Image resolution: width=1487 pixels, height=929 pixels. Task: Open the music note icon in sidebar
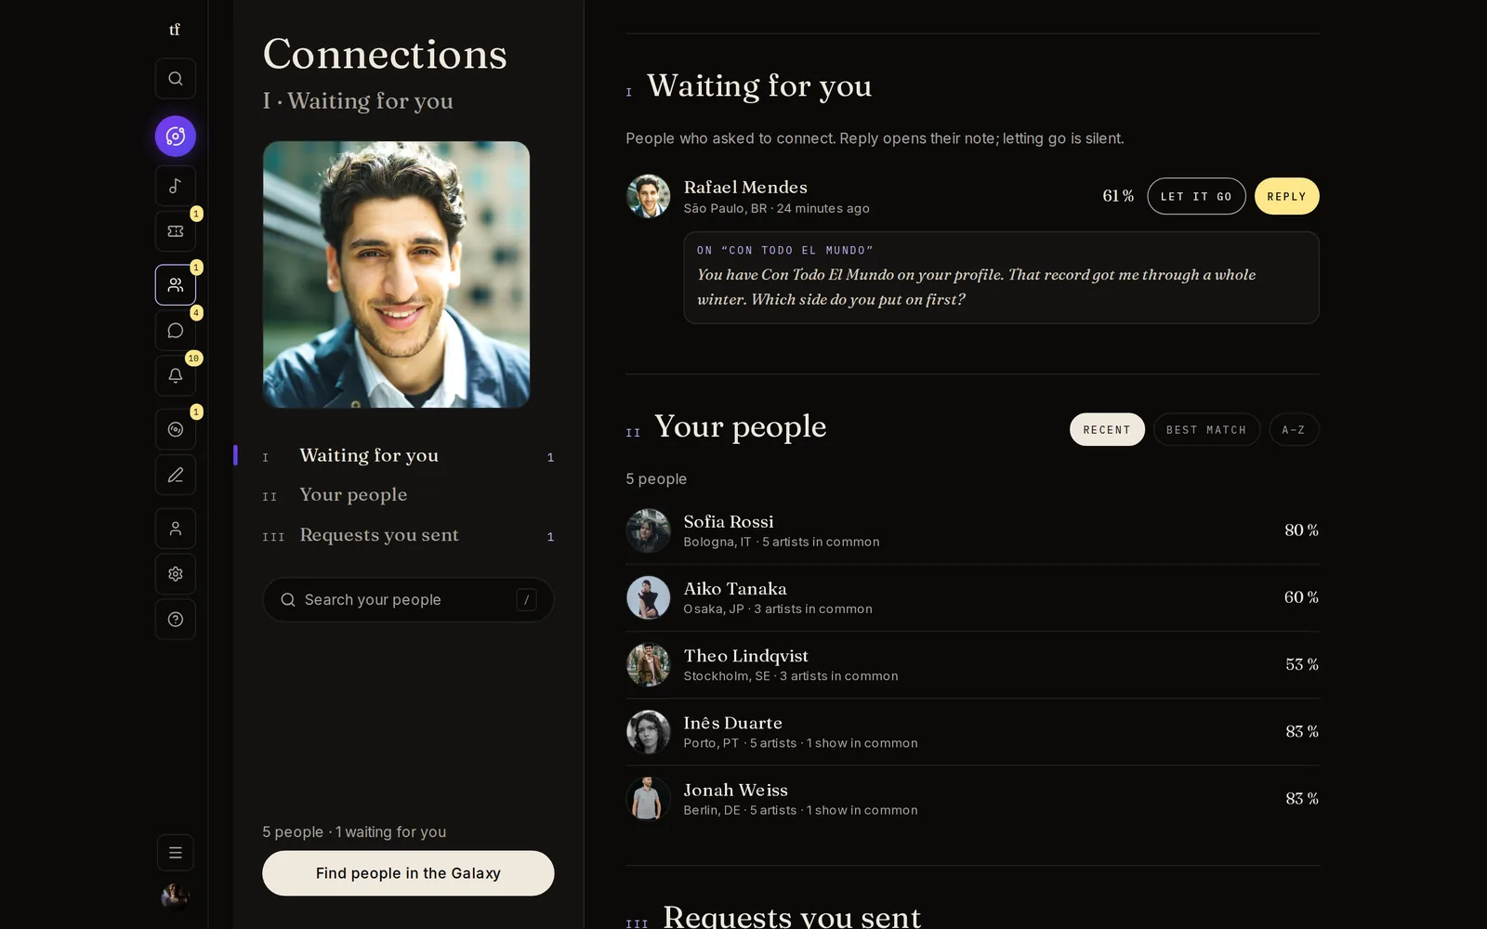point(175,186)
